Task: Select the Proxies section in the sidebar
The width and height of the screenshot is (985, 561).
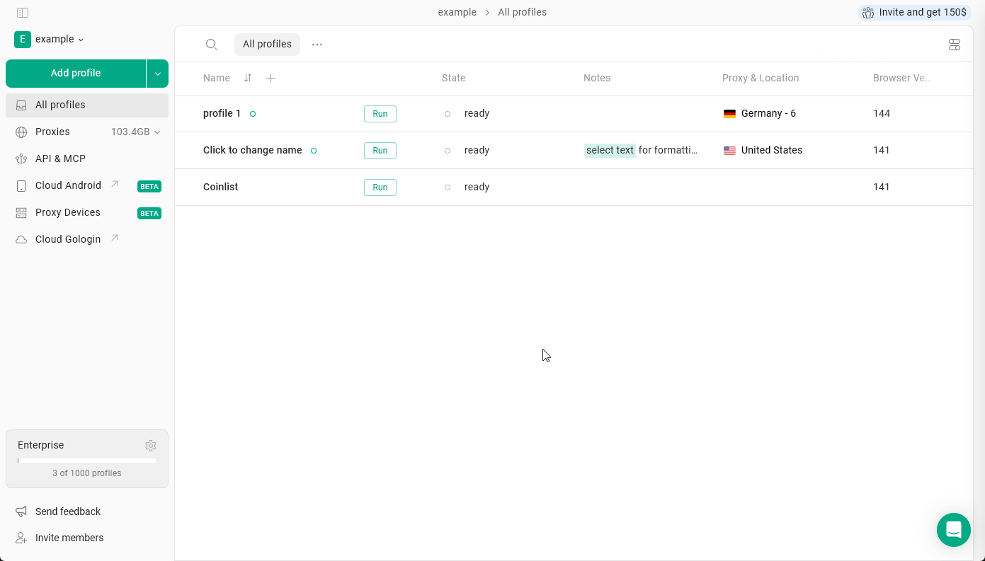Action: [x=52, y=132]
